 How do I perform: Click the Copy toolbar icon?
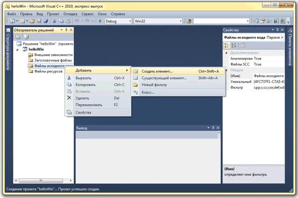(61, 21)
